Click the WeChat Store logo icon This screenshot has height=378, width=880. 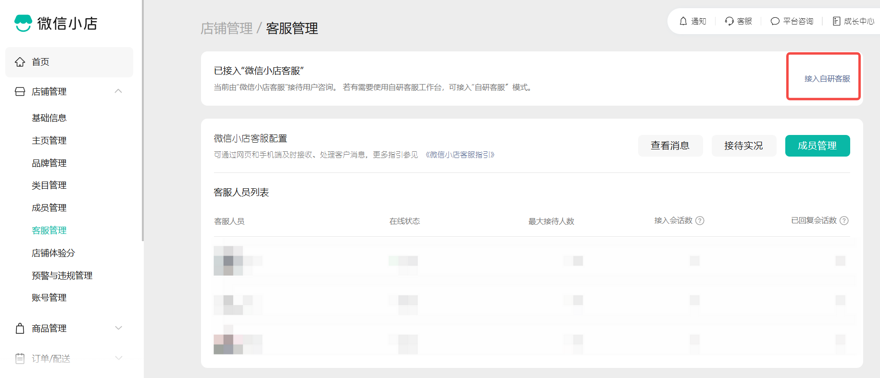(23, 23)
